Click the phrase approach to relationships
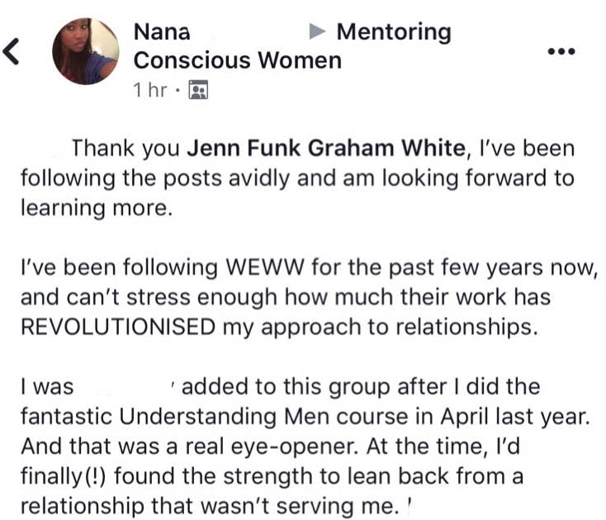606x520 pixels. point(400,328)
